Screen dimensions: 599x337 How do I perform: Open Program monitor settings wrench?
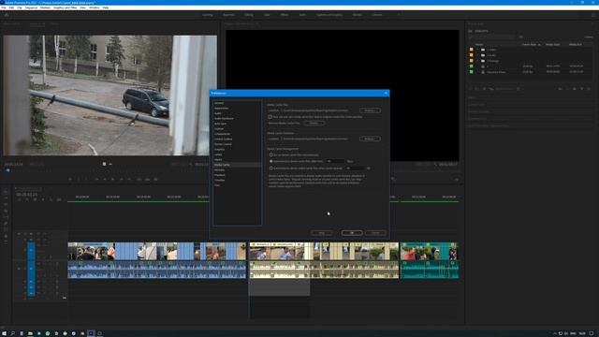tap(435, 165)
